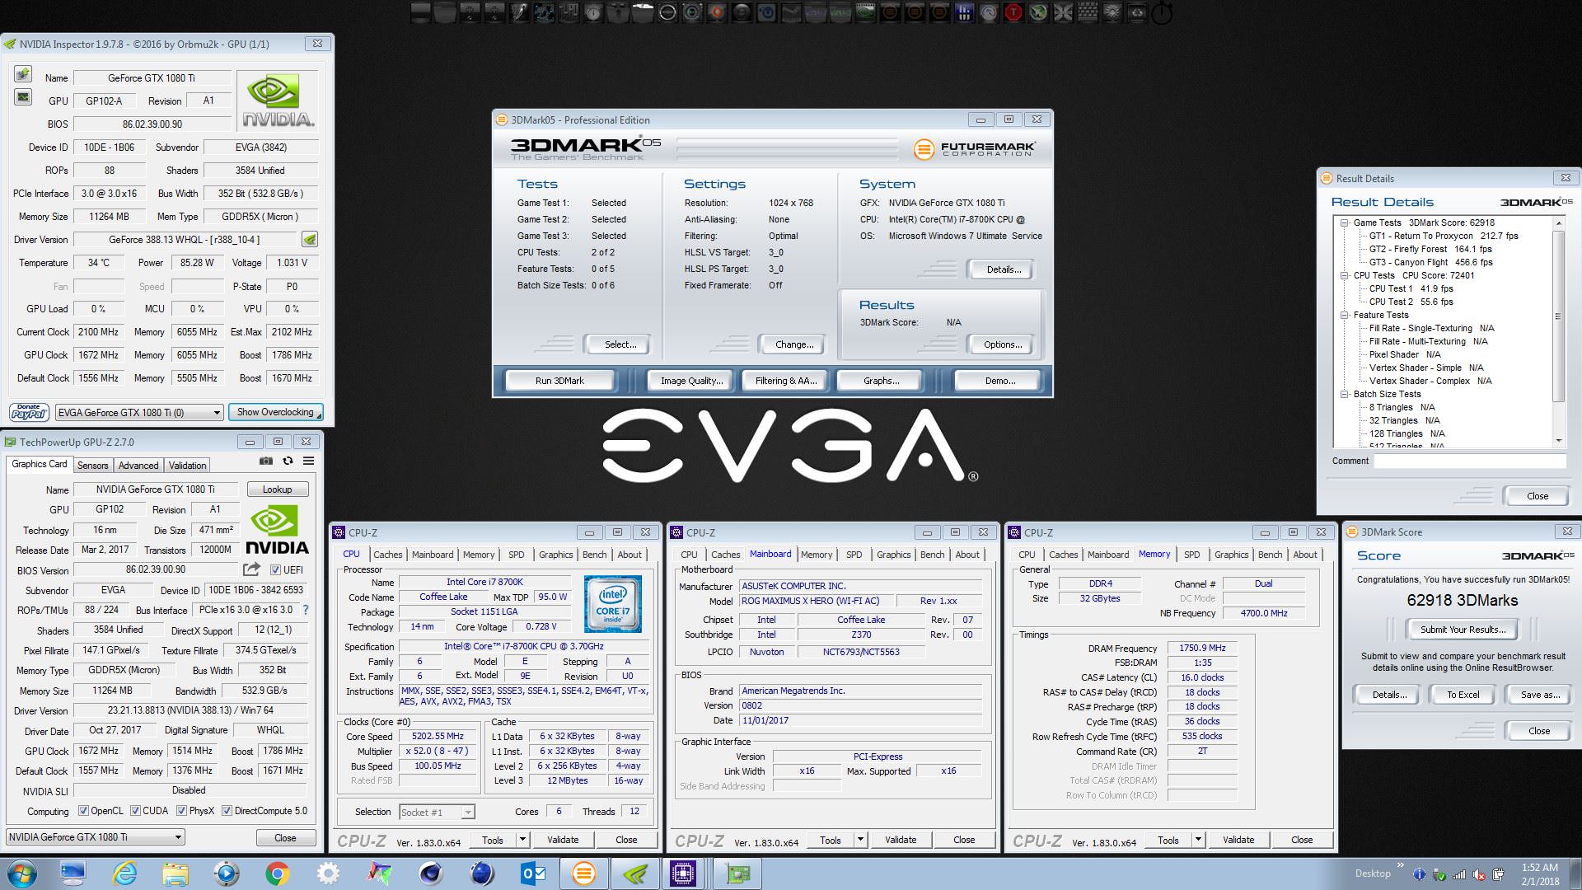1582x890 pixels.
Task: Toggle the UEFI checkbox in GPU-Z
Action: coord(275,569)
